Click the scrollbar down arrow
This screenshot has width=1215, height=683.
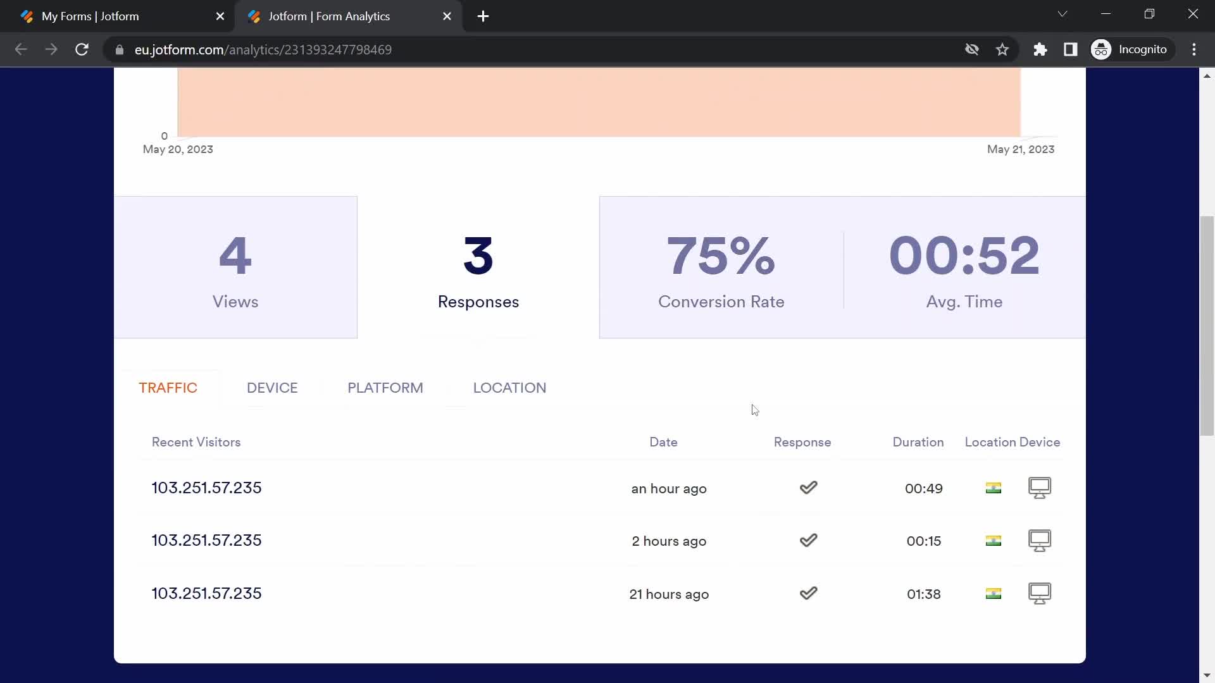[1207, 675]
